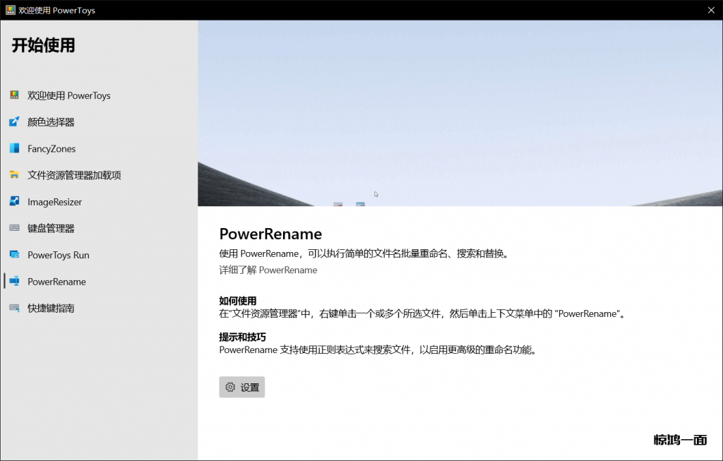Select the 快捷键指南 shortcut guide icon
723x461 pixels.
click(x=14, y=308)
